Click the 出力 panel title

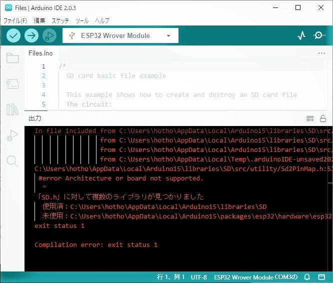(35, 118)
